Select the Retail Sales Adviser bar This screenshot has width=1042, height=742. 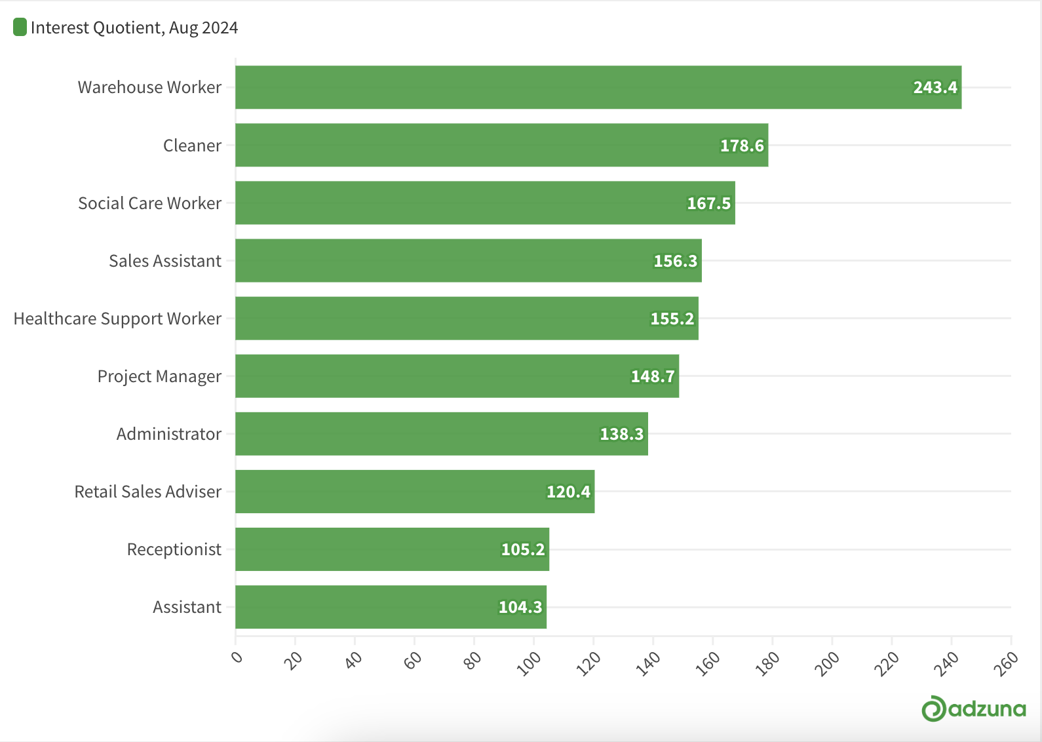(415, 491)
